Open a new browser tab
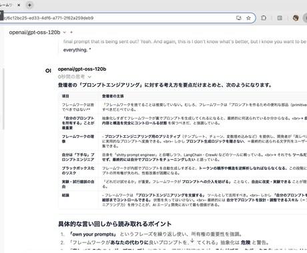The width and height of the screenshot is (307, 253). tap(29, 5)
